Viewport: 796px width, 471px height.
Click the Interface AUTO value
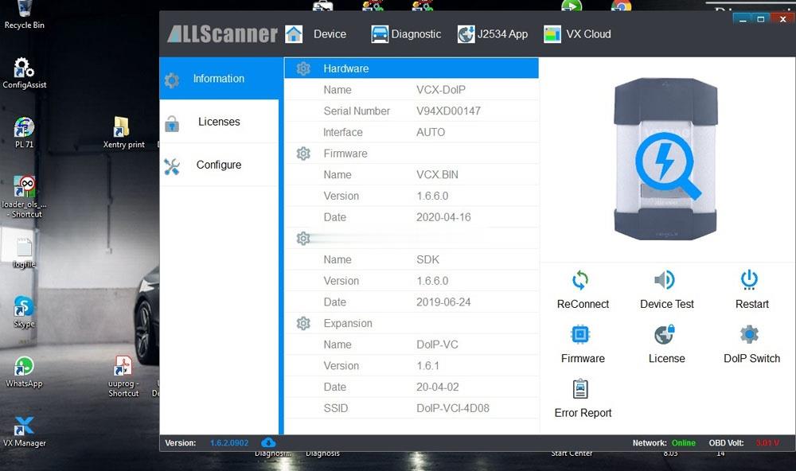(x=431, y=132)
